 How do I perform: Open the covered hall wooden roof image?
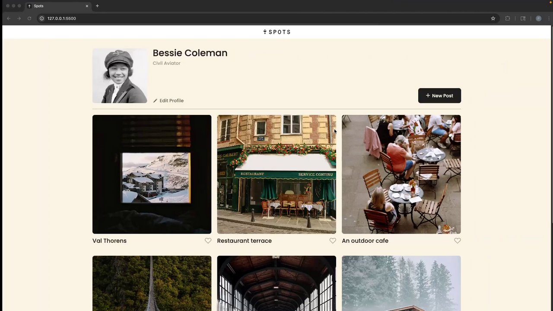(276, 283)
